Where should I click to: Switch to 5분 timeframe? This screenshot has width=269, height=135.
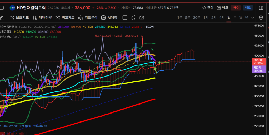point(188,18)
